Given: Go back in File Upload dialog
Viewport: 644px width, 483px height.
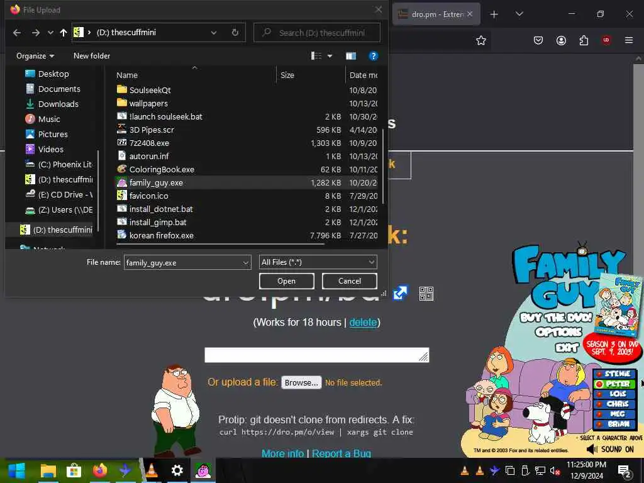Looking at the screenshot, I should pos(17,33).
